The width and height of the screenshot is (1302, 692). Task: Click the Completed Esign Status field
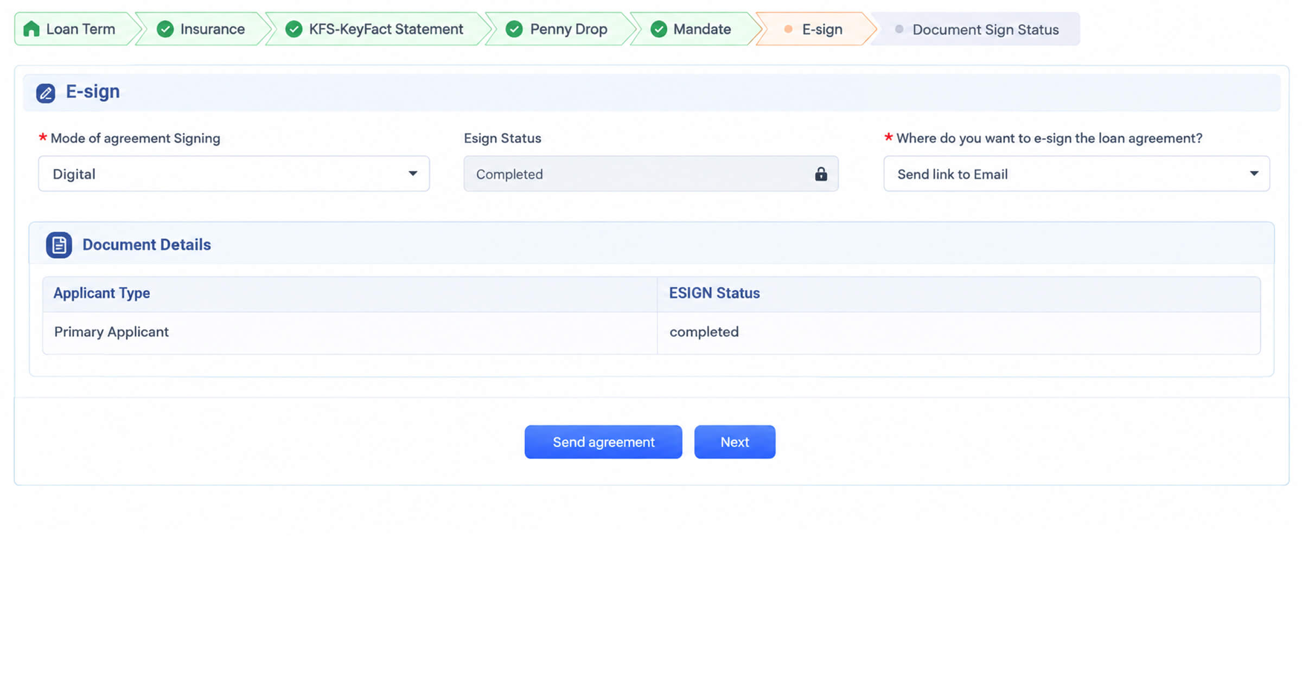pyautogui.click(x=651, y=174)
